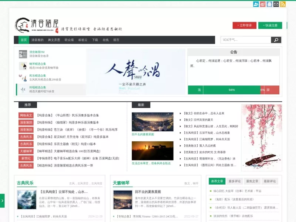Viewport: 296px width, 222px height.
Task: Click the green 顶 upvote button
Action: [x=196, y=90]
